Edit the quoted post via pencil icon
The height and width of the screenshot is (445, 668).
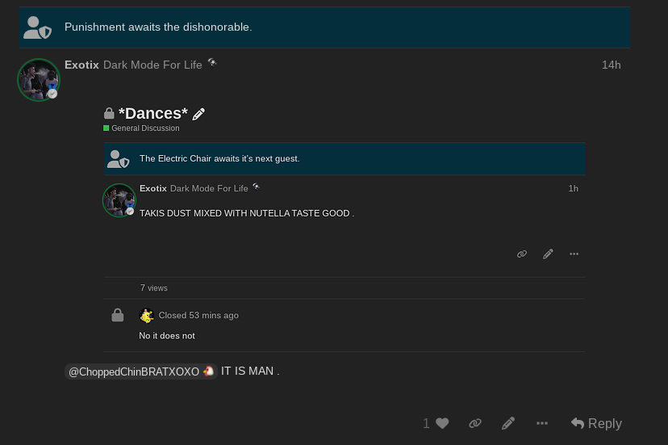coord(548,254)
